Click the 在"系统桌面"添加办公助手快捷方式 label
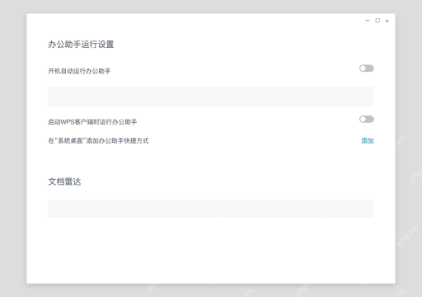The image size is (422, 297). point(98,141)
